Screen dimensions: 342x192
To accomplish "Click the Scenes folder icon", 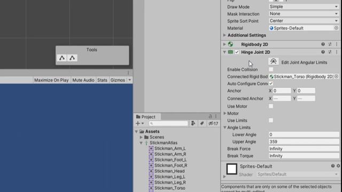I will 146,137.
